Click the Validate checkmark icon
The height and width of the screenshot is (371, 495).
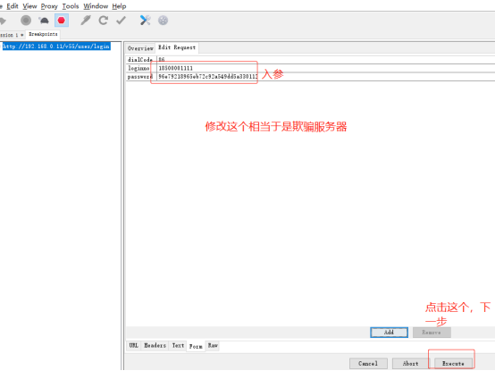point(121,21)
